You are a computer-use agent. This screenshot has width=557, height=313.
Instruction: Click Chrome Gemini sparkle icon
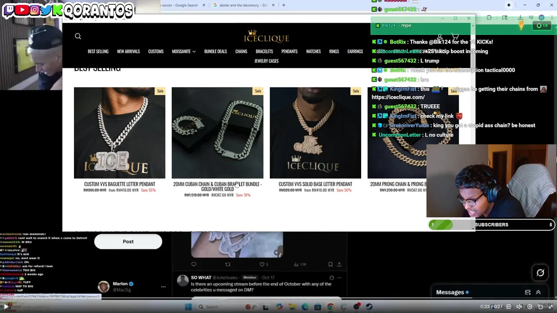(x=509, y=5)
